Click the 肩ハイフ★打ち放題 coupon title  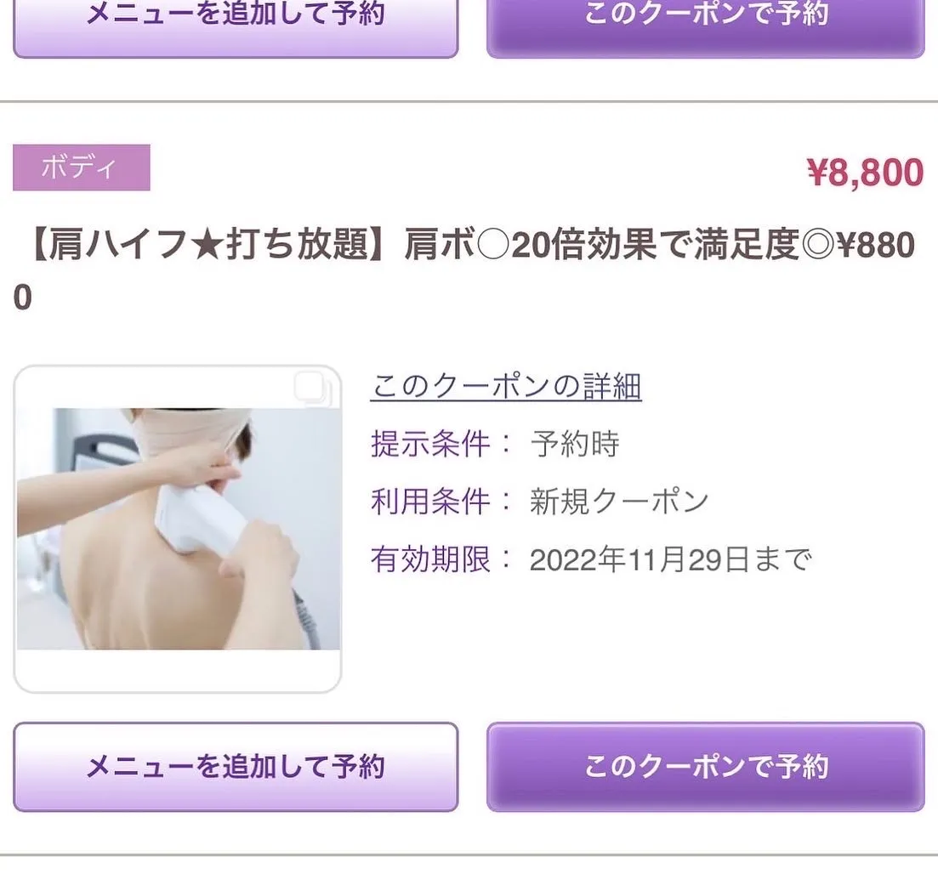coord(464,271)
